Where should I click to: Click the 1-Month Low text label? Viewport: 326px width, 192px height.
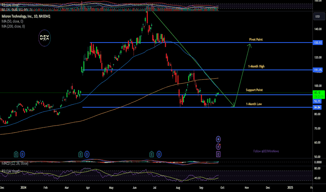tap(254, 104)
